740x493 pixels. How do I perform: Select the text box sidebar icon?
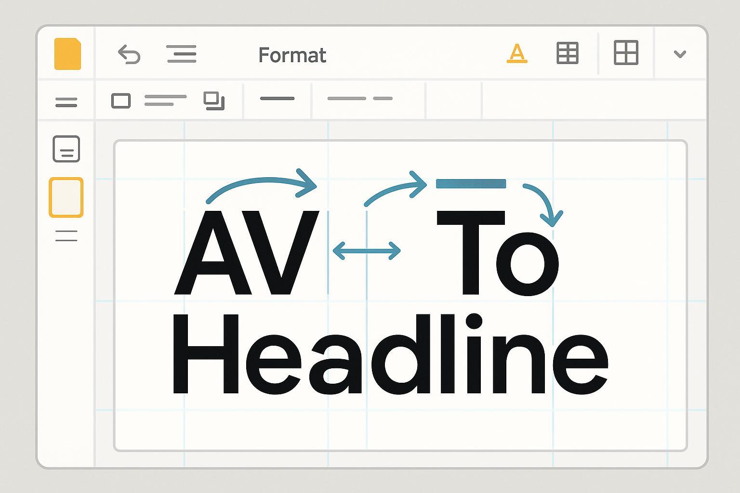66,149
